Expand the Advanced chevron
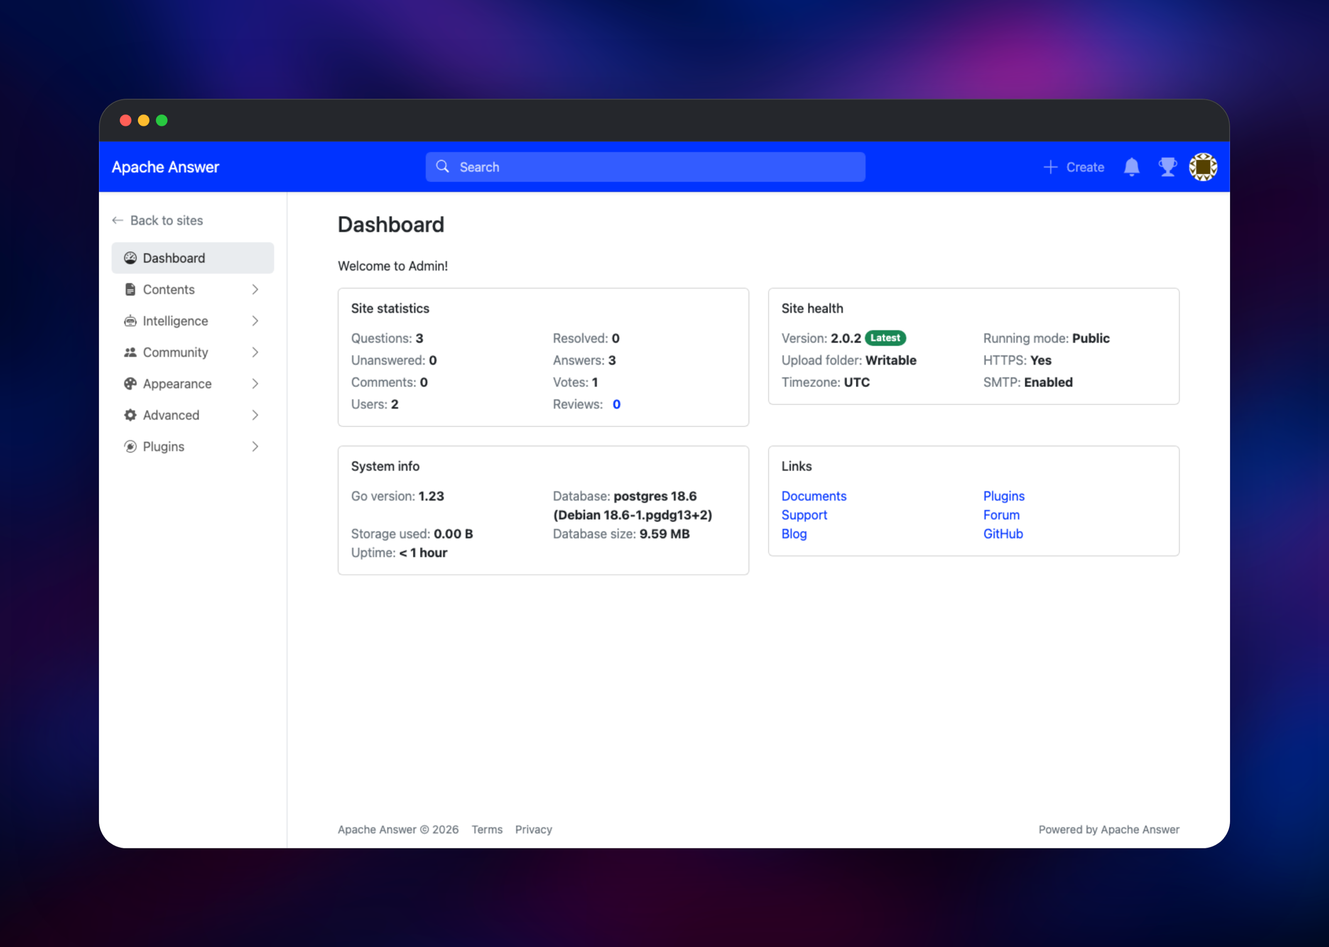1329x947 pixels. point(255,415)
